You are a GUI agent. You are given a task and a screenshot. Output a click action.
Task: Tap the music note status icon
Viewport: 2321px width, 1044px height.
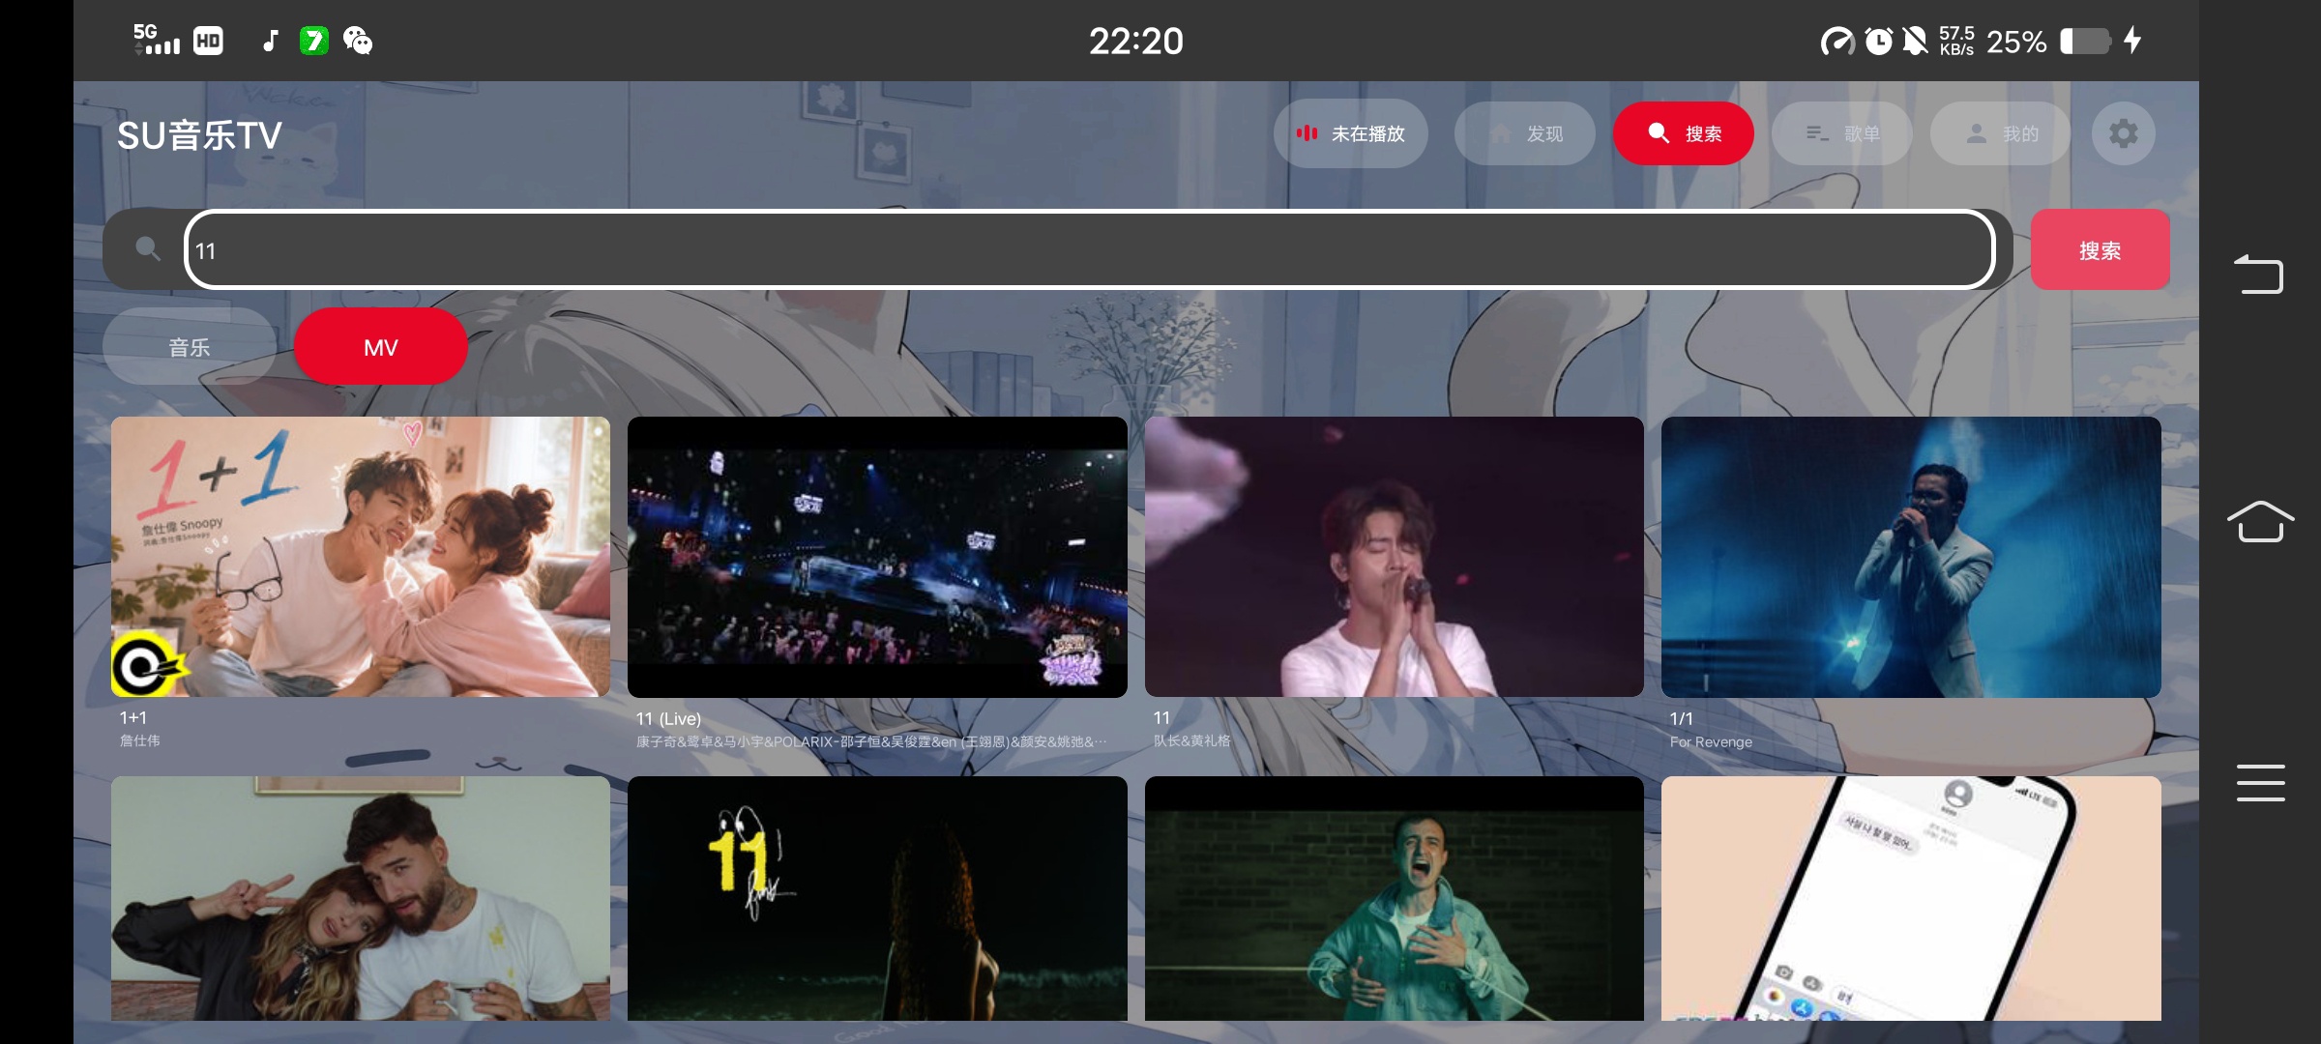(x=271, y=41)
